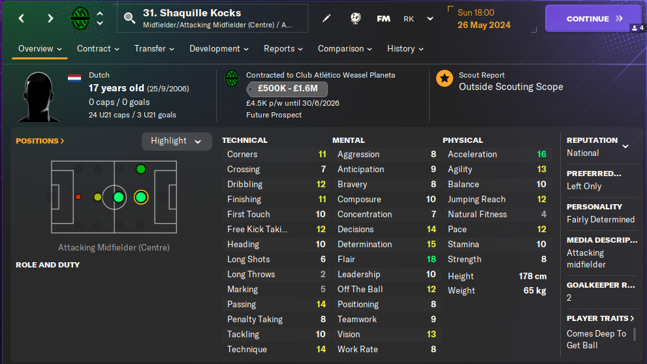647x364 pixels.
Task: Click the magnifier search icon
Action: coord(129,18)
